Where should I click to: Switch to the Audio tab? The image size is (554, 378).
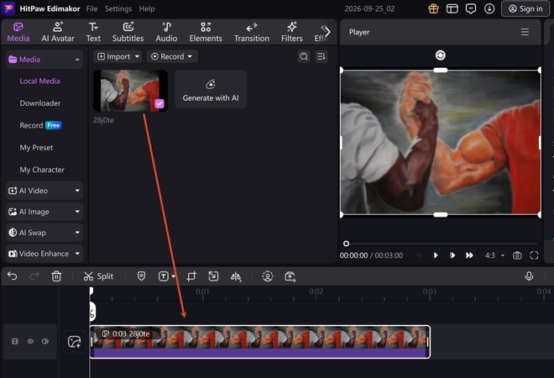[166, 32]
